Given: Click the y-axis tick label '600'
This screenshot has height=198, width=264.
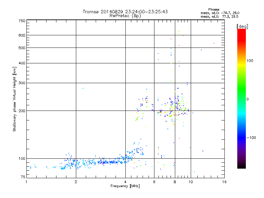Looking at the screenshot, I should (22, 35).
